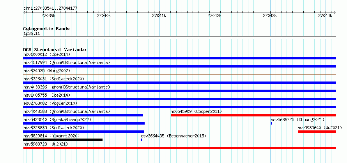
Task: Click the blue bar under nsv4033396
Action: coord(179,91)
